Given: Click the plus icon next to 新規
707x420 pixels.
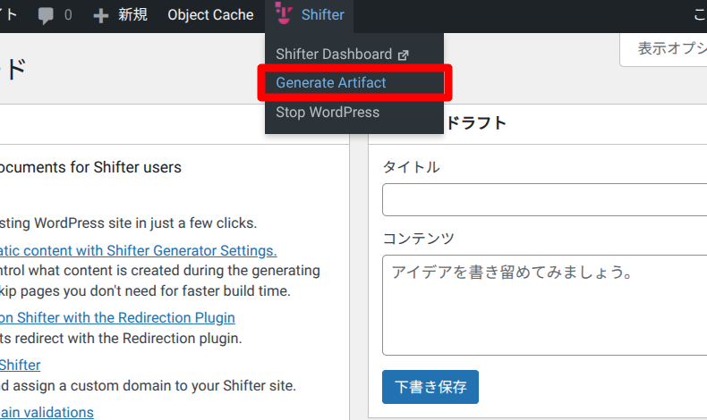Looking at the screenshot, I should pos(100,16).
